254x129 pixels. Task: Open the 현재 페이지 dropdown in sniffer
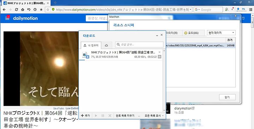point(221,33)
